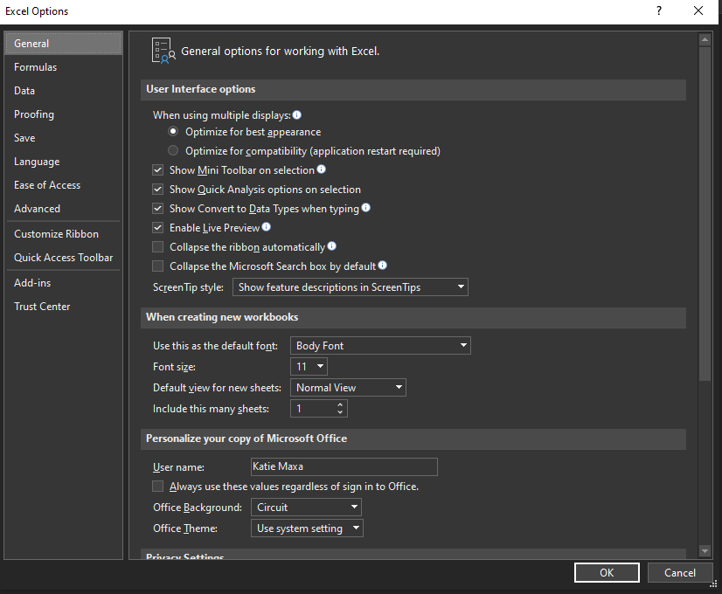Open Quick Access Toolbar settings
The image size is (722, 594).
click(x=64, y=257)
